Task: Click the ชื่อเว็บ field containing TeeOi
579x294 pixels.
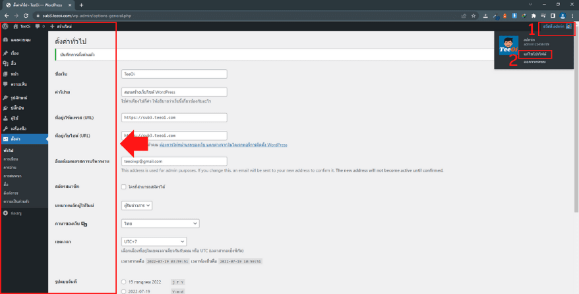Action: click(x=174, y=74)
